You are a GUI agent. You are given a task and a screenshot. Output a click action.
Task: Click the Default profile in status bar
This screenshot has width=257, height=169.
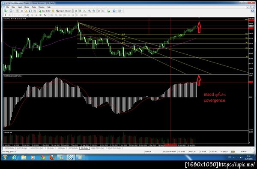coord(148,151)
